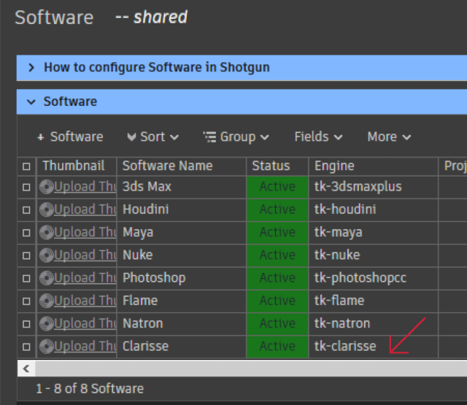Image resolution: width=467 pixels, height=405 pixels.
Task: Click Upload Thumbnail link for Houdini
Action: [x=85, y=209]
